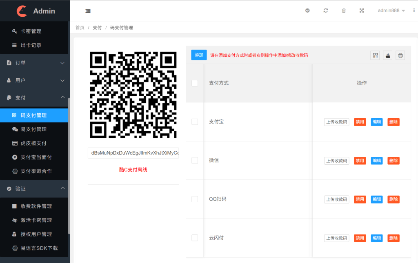
Task: Enter fullscreen with the expand icon
Action: [x=361, y=11]
